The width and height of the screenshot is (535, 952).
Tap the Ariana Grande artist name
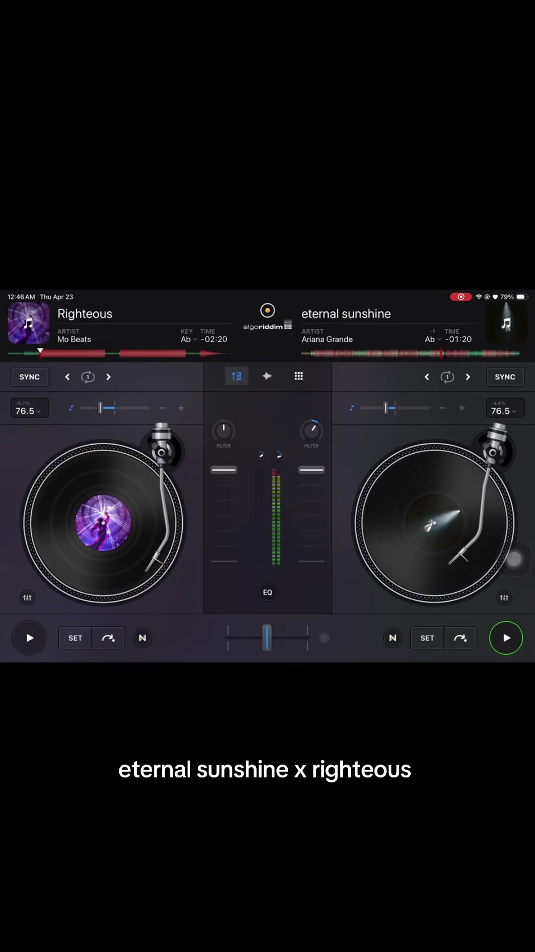(x=327, y=339)
